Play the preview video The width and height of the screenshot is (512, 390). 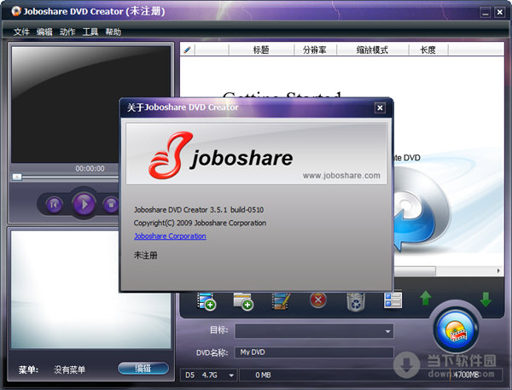84,204
